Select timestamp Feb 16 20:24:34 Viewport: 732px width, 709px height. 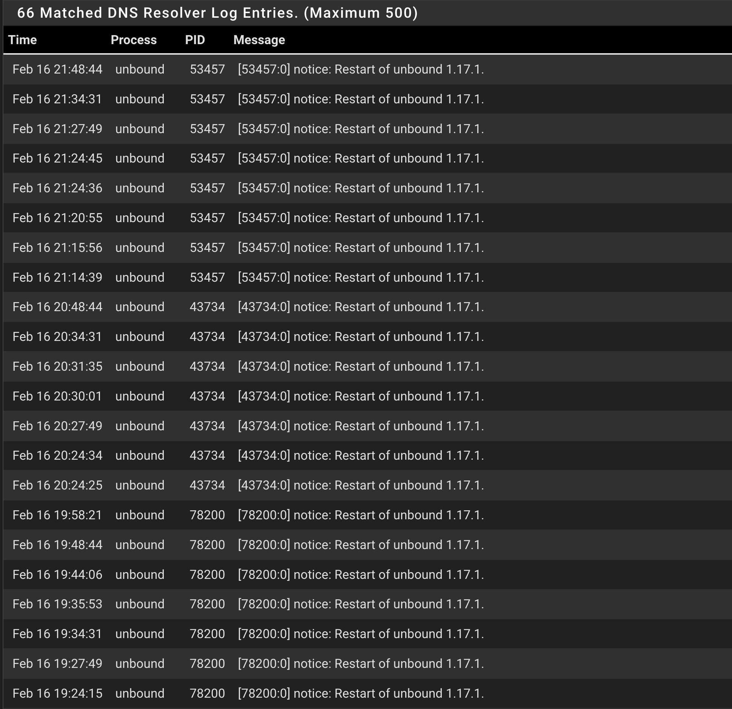pyautogui.click(x=57, y=456)
